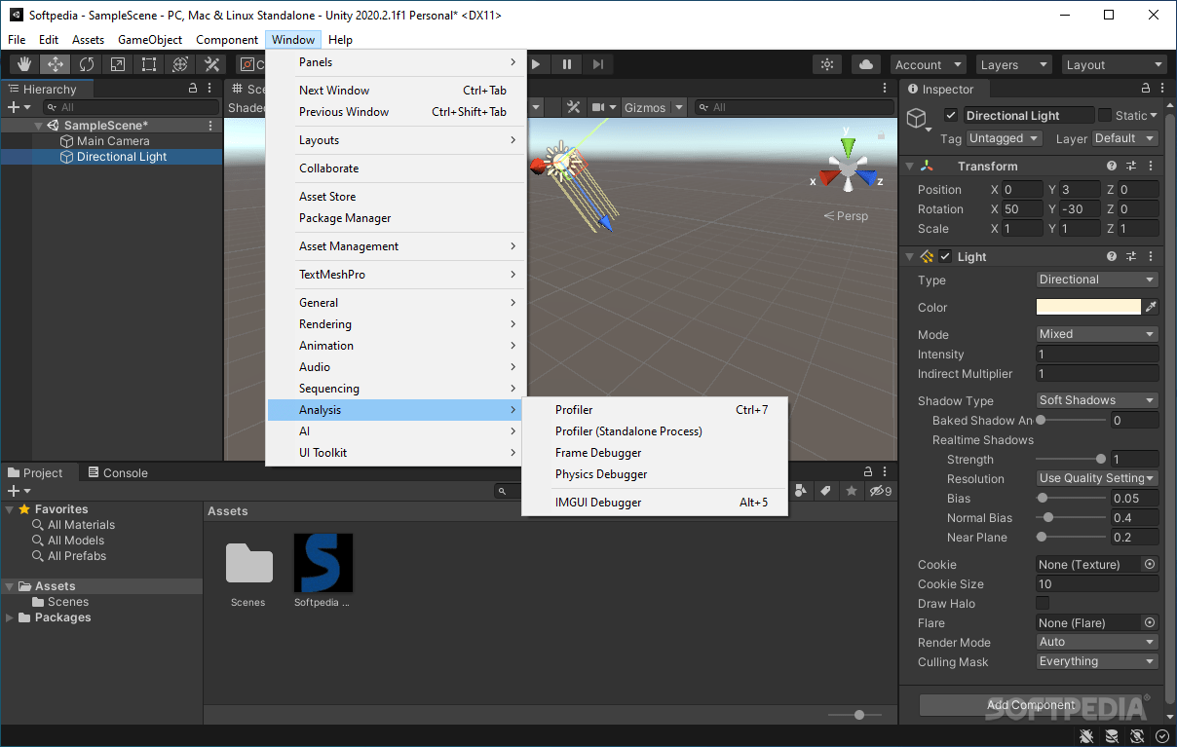Toggle Persp projection label
The image size is (1177, 747).
click(x=846, y=215)
